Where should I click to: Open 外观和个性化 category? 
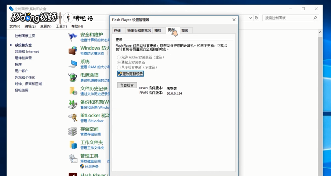click(x=25, y=77)
